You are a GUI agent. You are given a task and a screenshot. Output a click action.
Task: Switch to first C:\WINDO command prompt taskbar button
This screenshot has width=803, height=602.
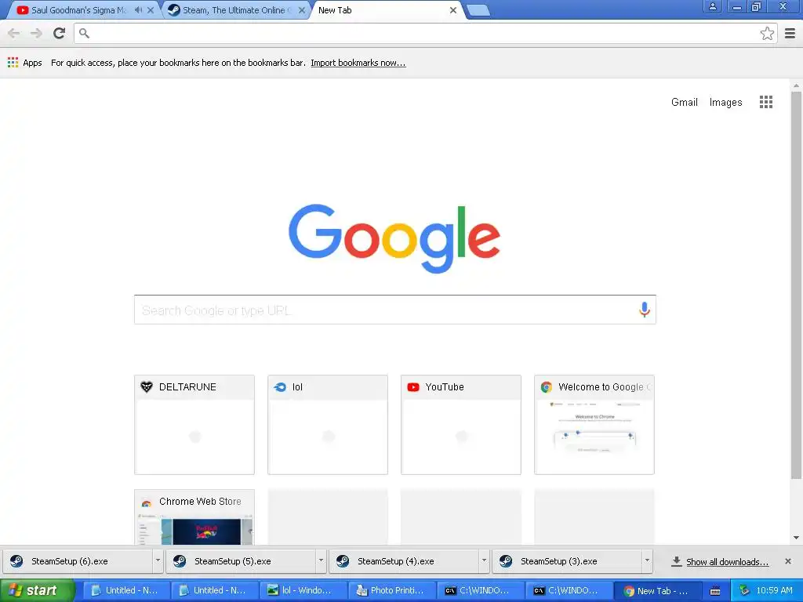point(479,590)
